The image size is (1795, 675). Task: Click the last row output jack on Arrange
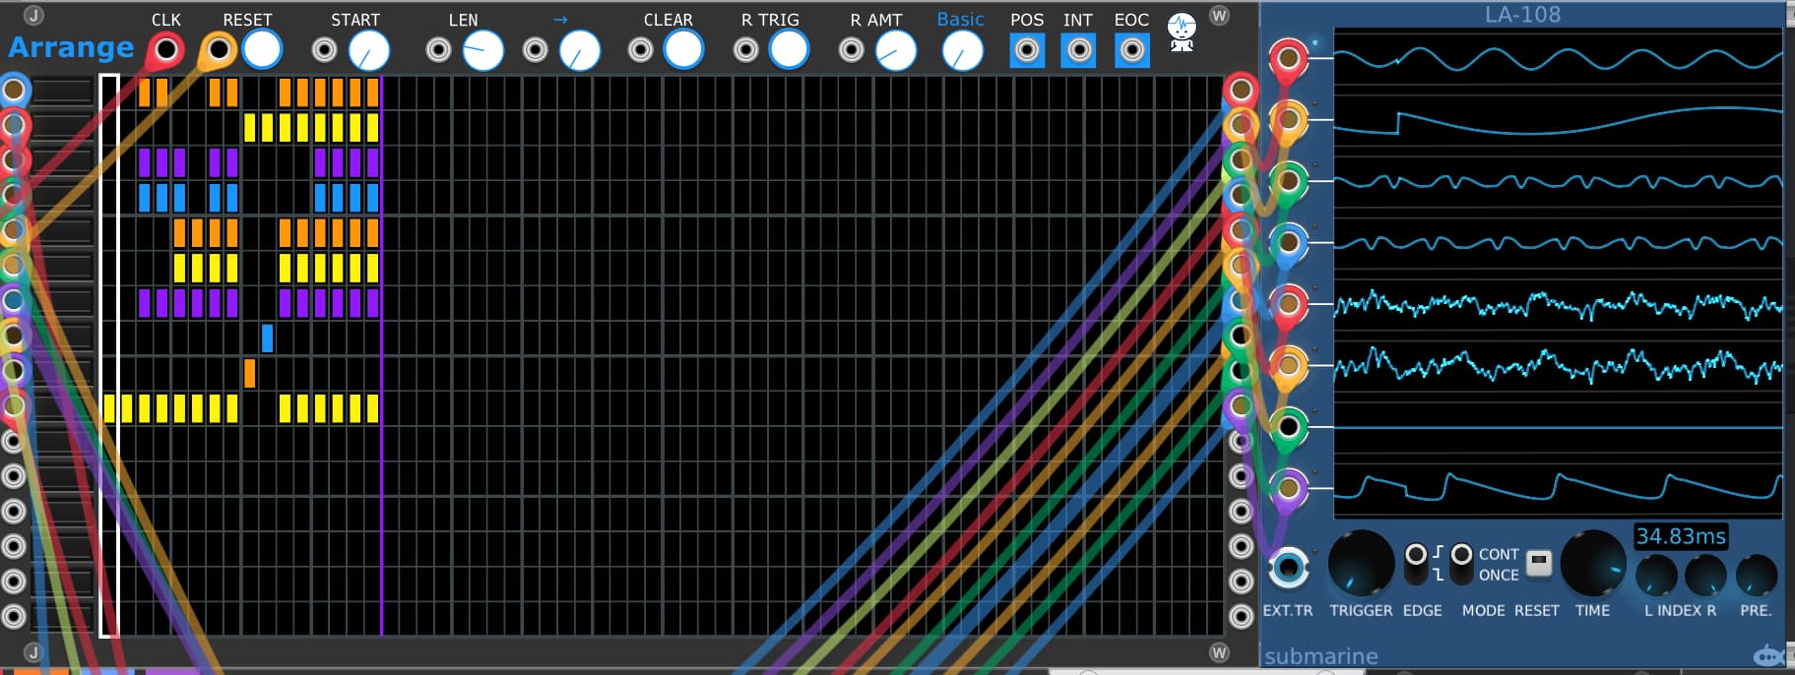pyautogui.click(x=1241, y=617)
